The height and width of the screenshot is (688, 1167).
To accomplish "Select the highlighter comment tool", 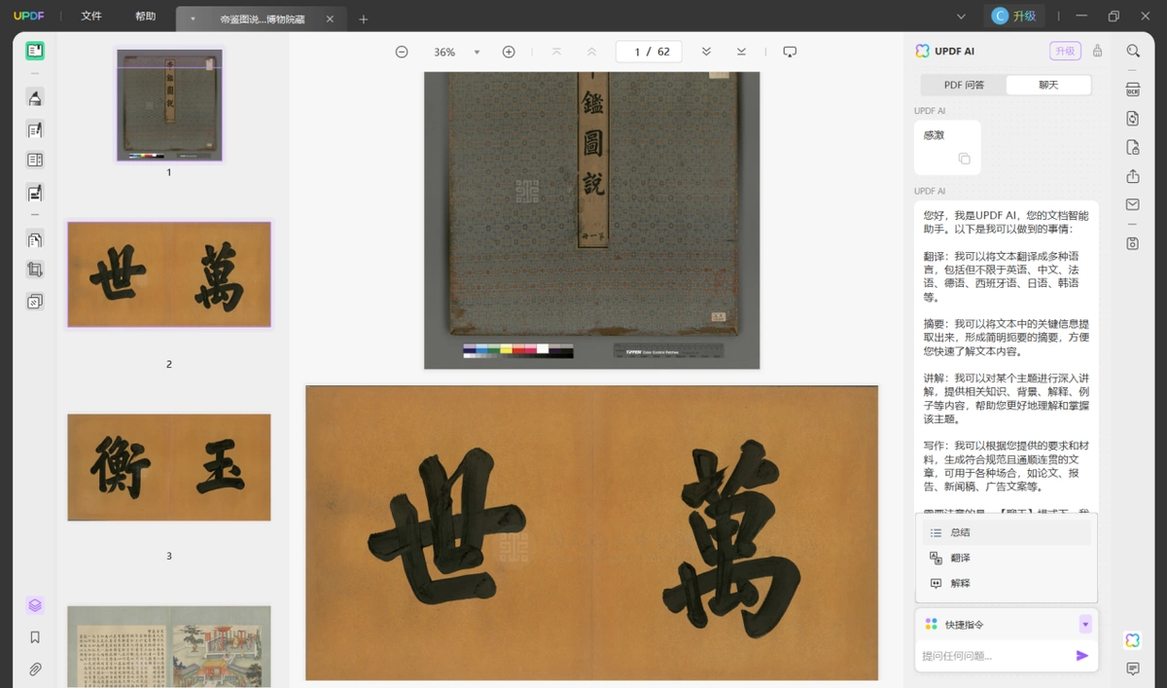I will tap(35, 98).
